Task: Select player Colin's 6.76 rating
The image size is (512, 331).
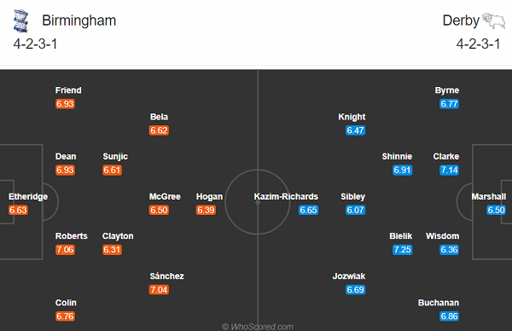Action: [x=65, y=316]
